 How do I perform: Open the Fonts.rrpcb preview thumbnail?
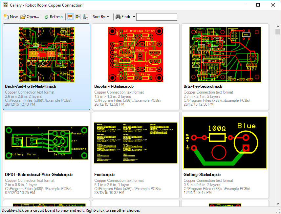pyautogui.click(x=136, y=142)
